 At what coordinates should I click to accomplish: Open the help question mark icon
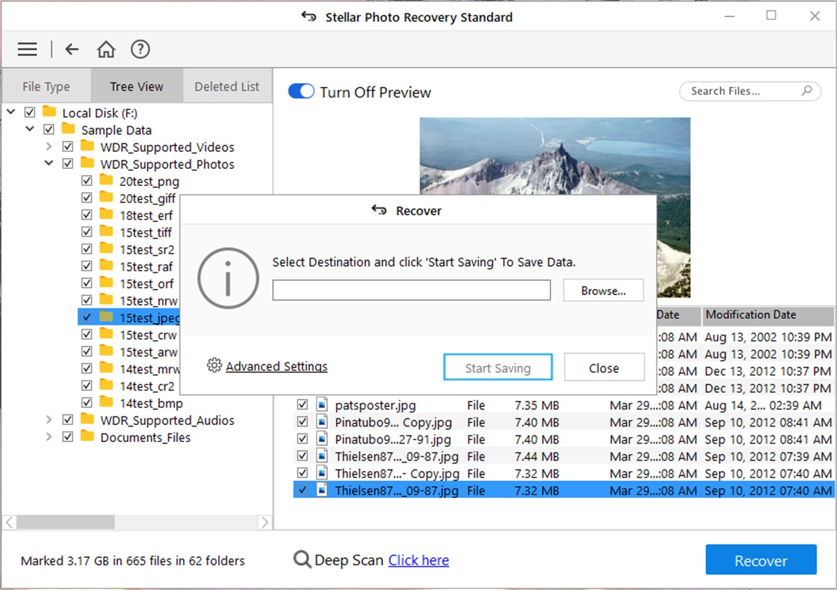140,49
